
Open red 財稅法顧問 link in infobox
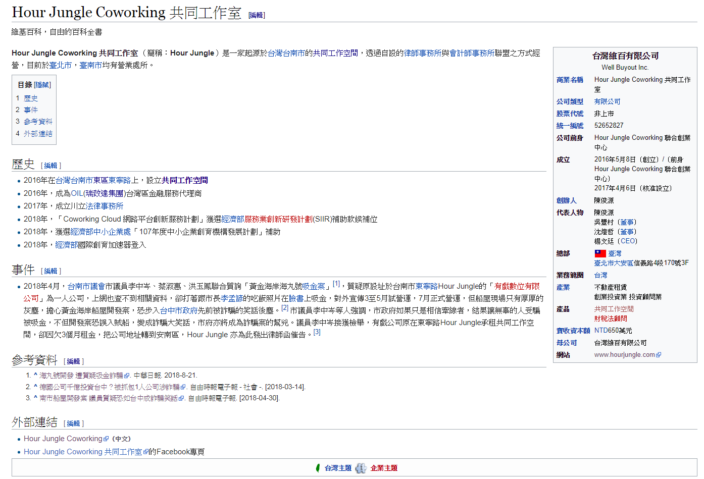tap(611, 318)
